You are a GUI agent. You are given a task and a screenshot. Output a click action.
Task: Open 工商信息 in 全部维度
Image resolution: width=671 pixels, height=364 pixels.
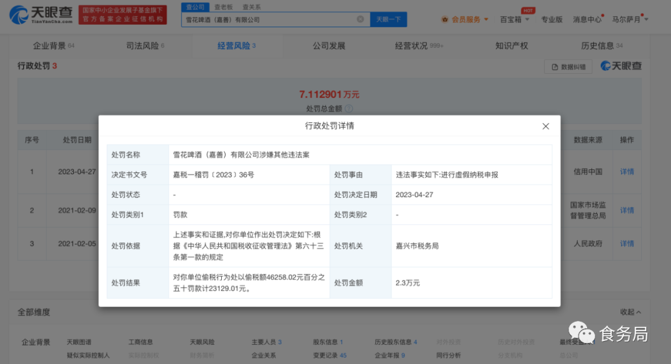(140, 342)
